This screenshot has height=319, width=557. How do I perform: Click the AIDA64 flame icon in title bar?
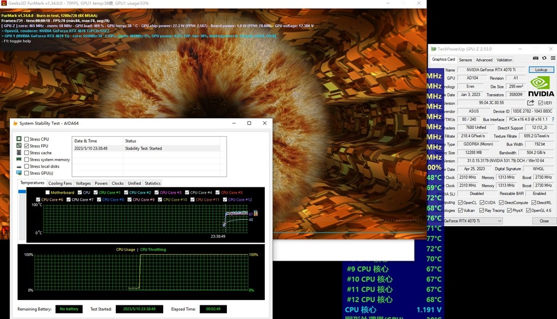coord(15,124)
